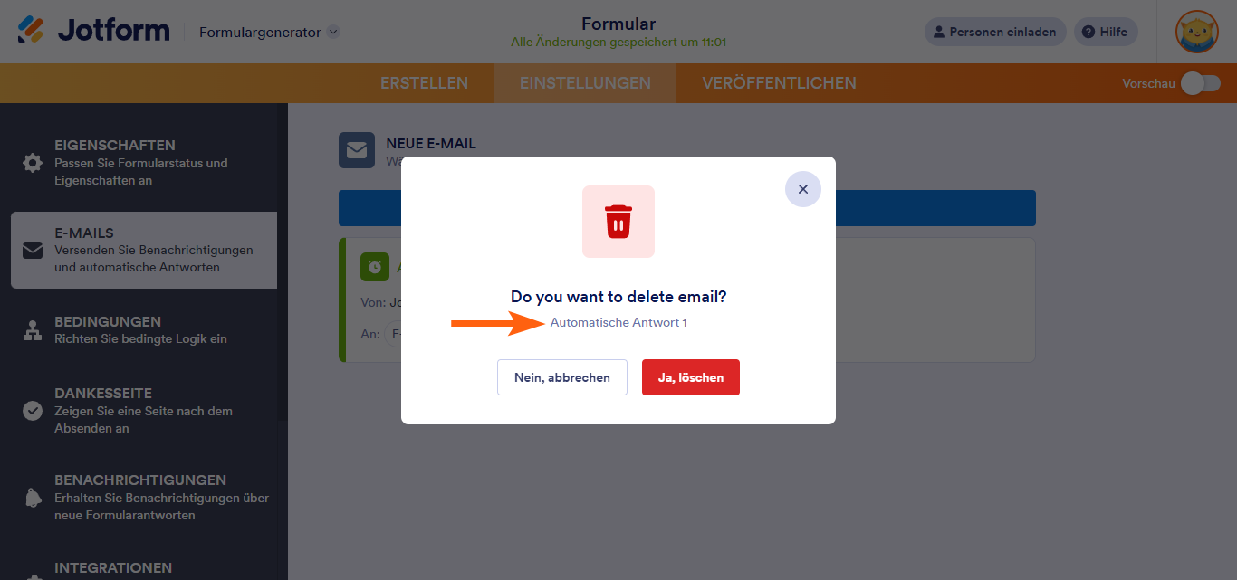Open the Hilfe help button
Viewport: 1237px width, 580px height.
[x=1106, y=32]
